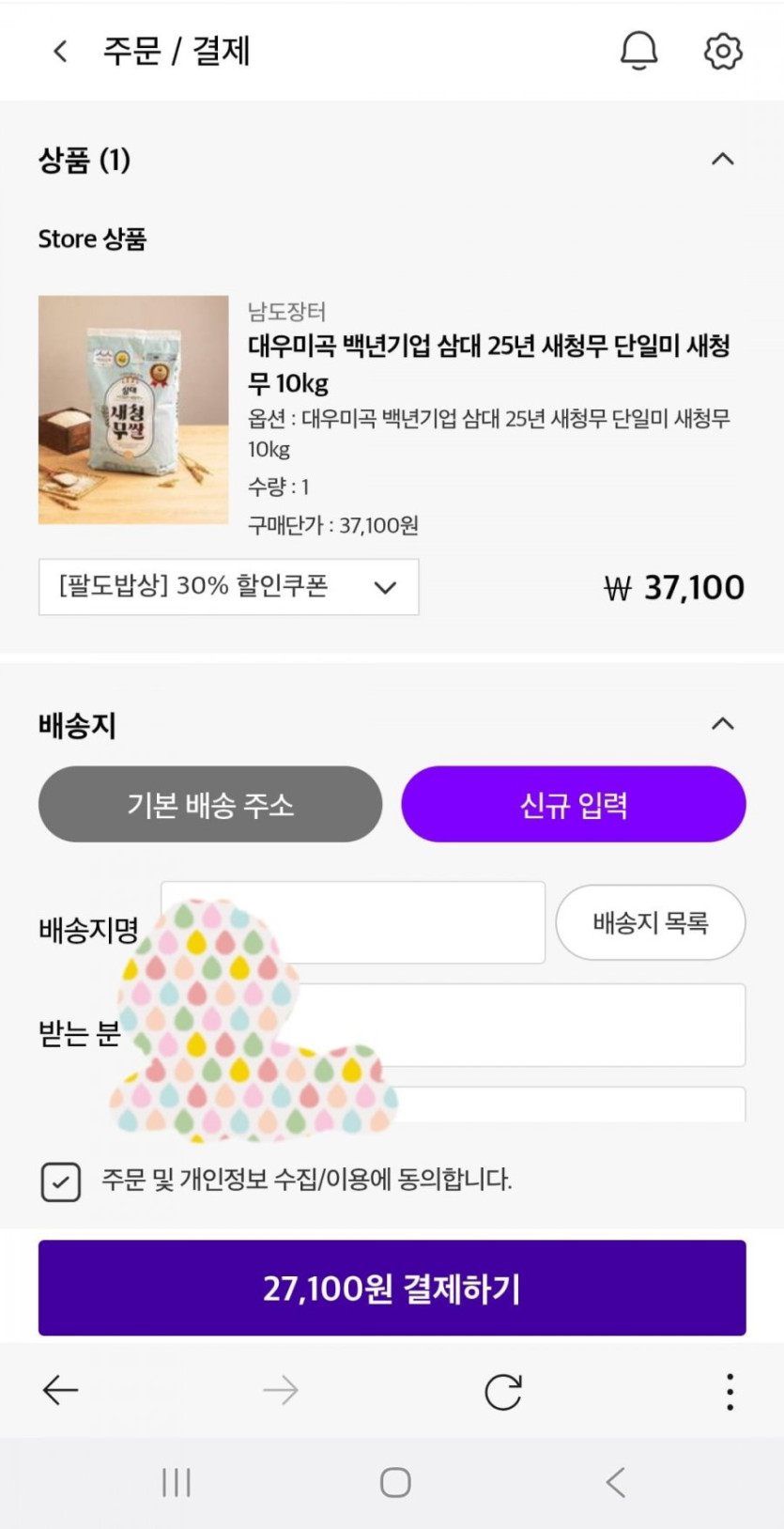Reload the page with refresh icon

(502, 1391)
